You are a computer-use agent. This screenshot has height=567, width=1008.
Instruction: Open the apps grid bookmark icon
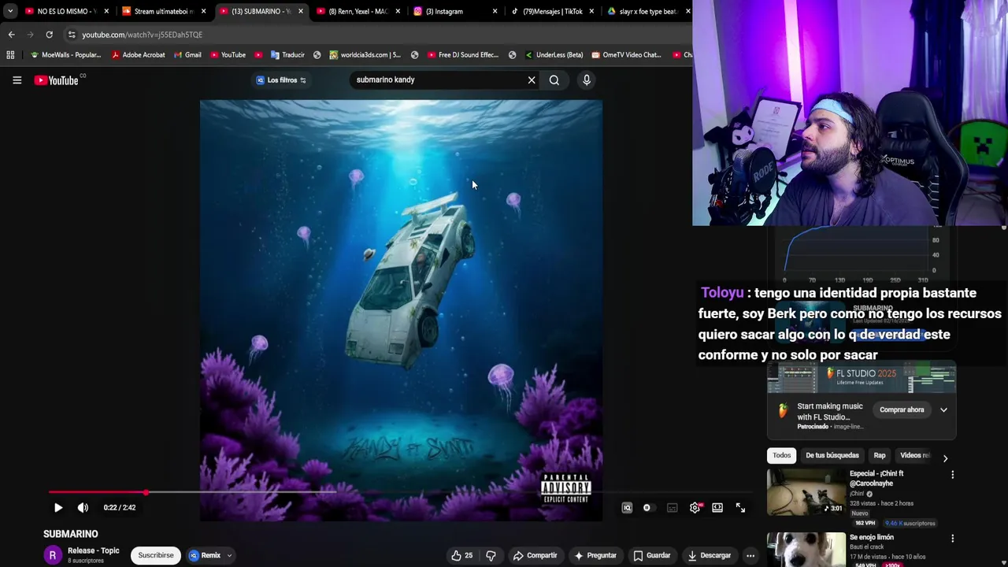click(10, 55)
